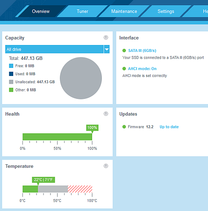Screen dimensions: 208x211
Task: Select the Overview tab
Action: click(x=41, y=11)
